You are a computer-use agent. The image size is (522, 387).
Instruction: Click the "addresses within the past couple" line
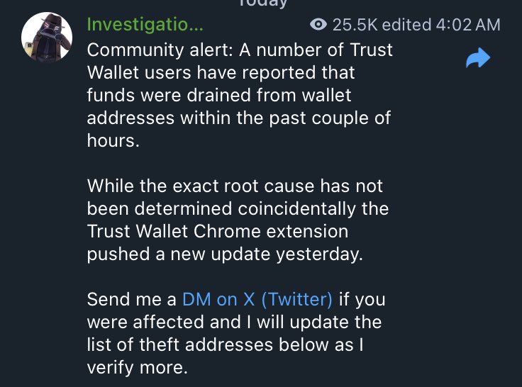pyautogui.click(x=238, y=118)
